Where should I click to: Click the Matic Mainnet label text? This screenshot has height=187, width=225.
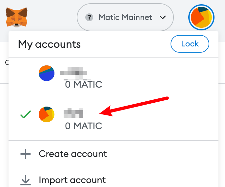click(x=125, y=17)
